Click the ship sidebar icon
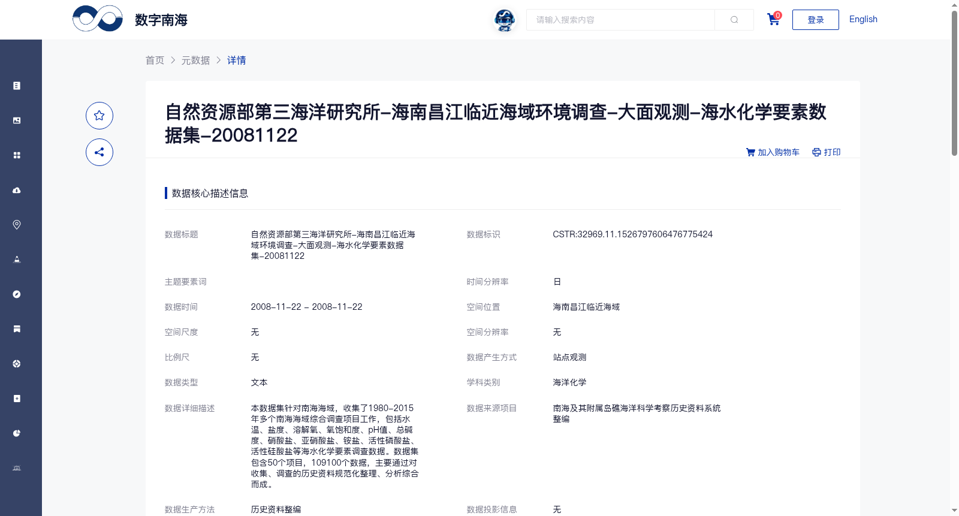The image size is (959, 516). 17,259
